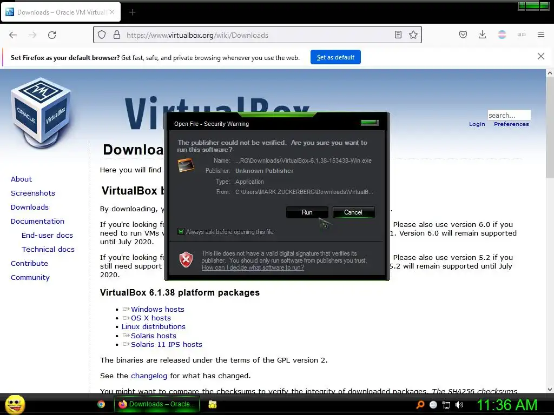Click the round grey face tray icon
The width and height of the screenshot is (554, 415).
point(433,405)
